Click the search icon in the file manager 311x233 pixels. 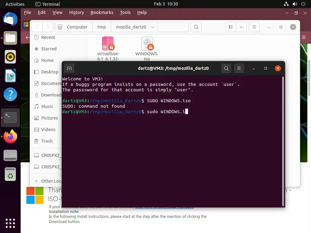(x=196, y=27)
